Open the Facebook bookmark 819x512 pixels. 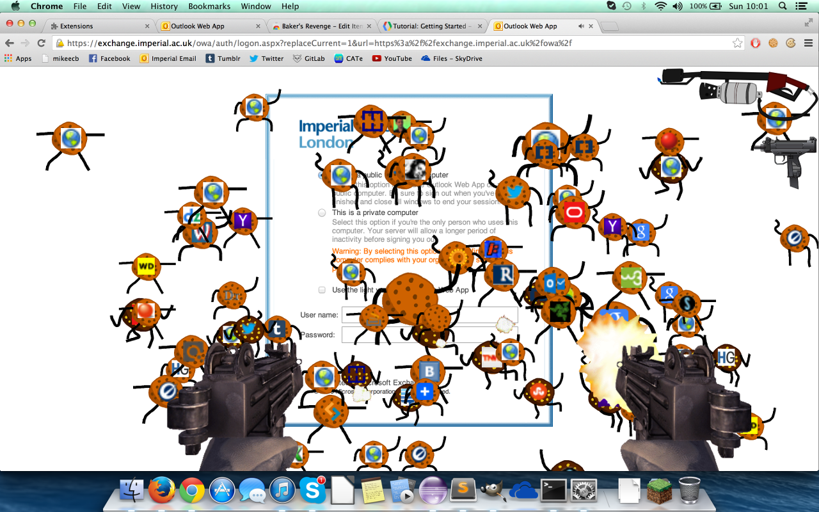coord(109,58)
